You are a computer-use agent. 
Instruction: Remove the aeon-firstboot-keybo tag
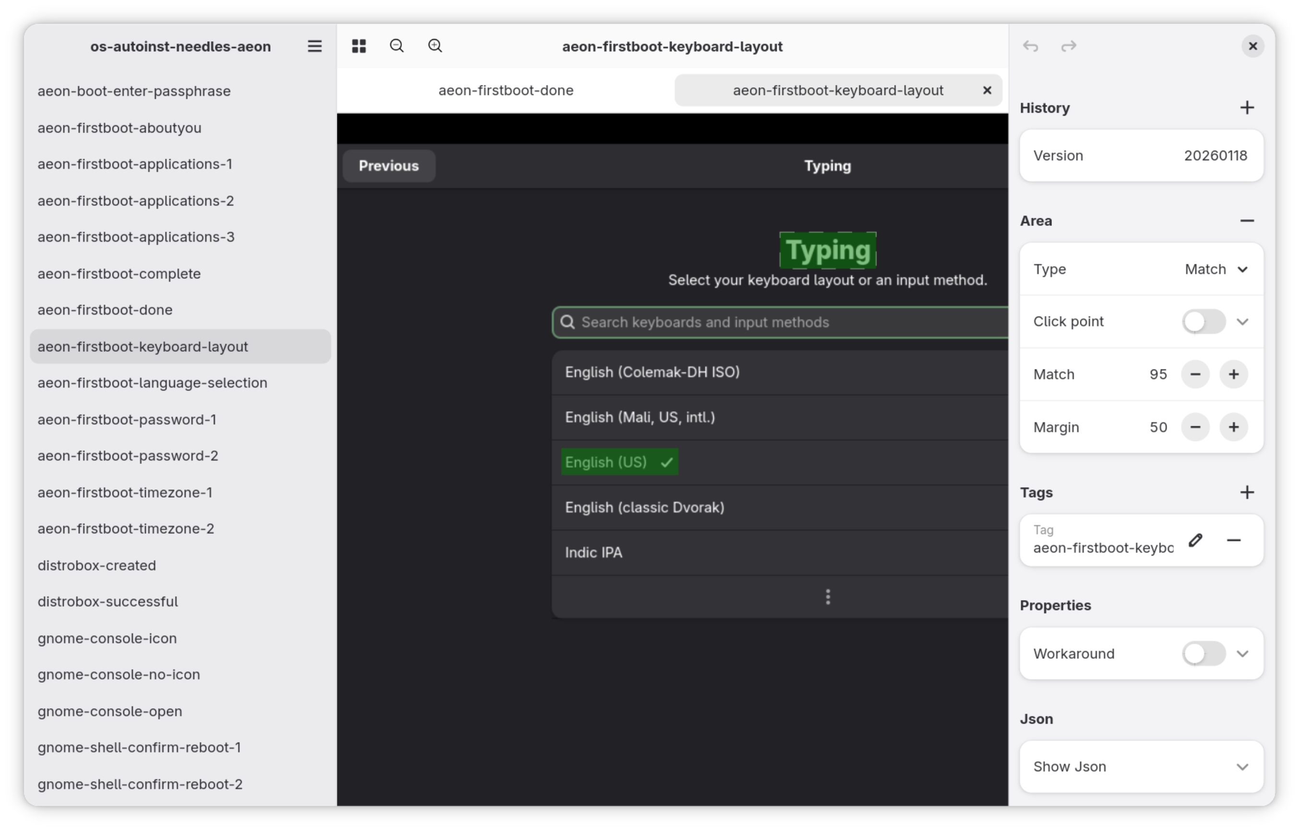(x=1234, y=540)
